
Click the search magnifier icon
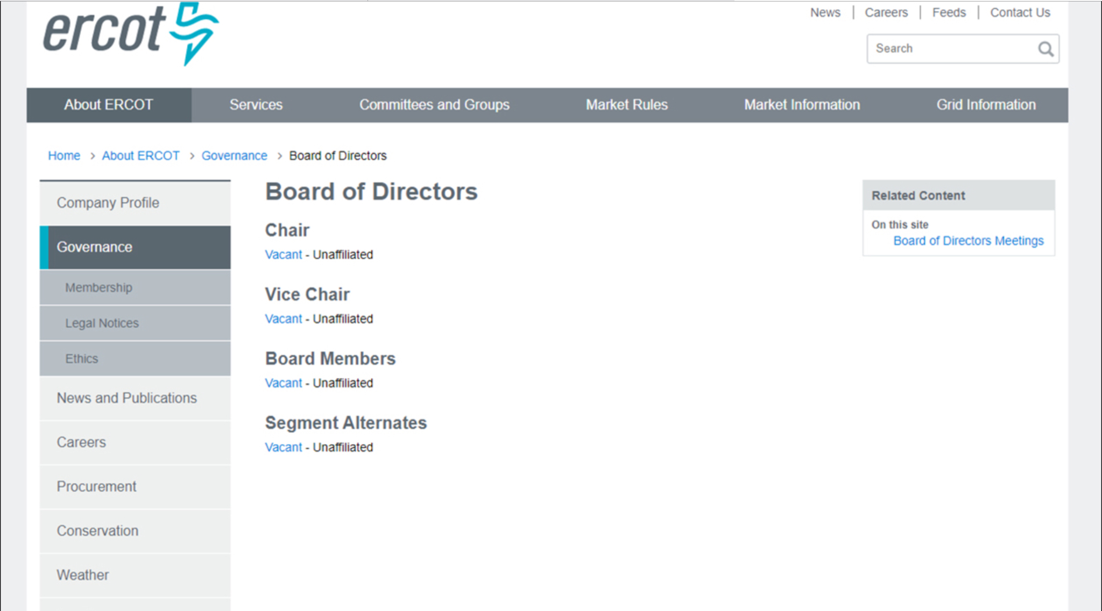pyautogui.click(x=1046, y=49)
